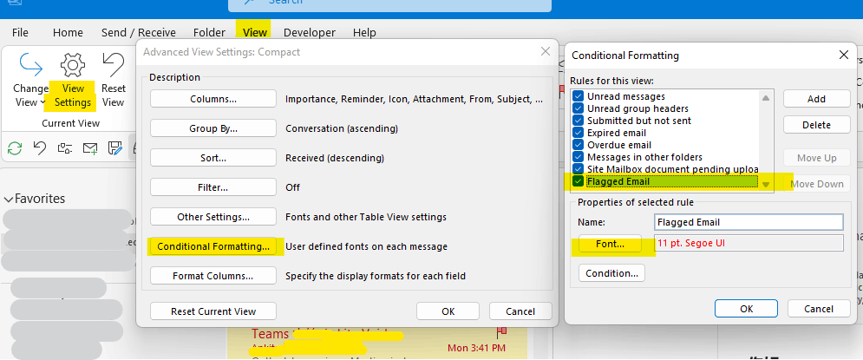Open the Send / Receive tab
This screenshot has height=360, width=863.
pos(138,32)
